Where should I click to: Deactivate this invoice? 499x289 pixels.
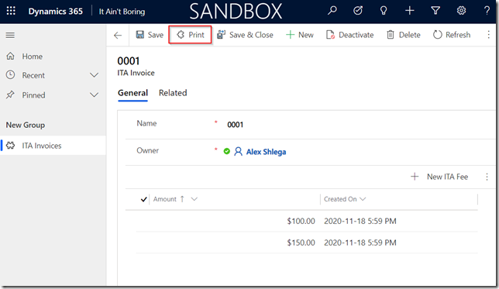tap(349, 35)
